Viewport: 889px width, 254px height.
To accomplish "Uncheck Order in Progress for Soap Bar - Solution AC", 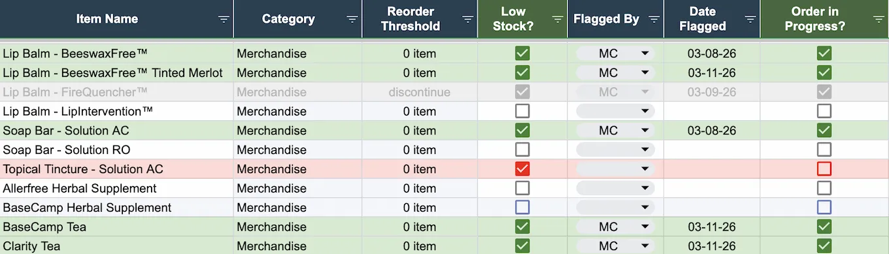I will coord(824,131).
